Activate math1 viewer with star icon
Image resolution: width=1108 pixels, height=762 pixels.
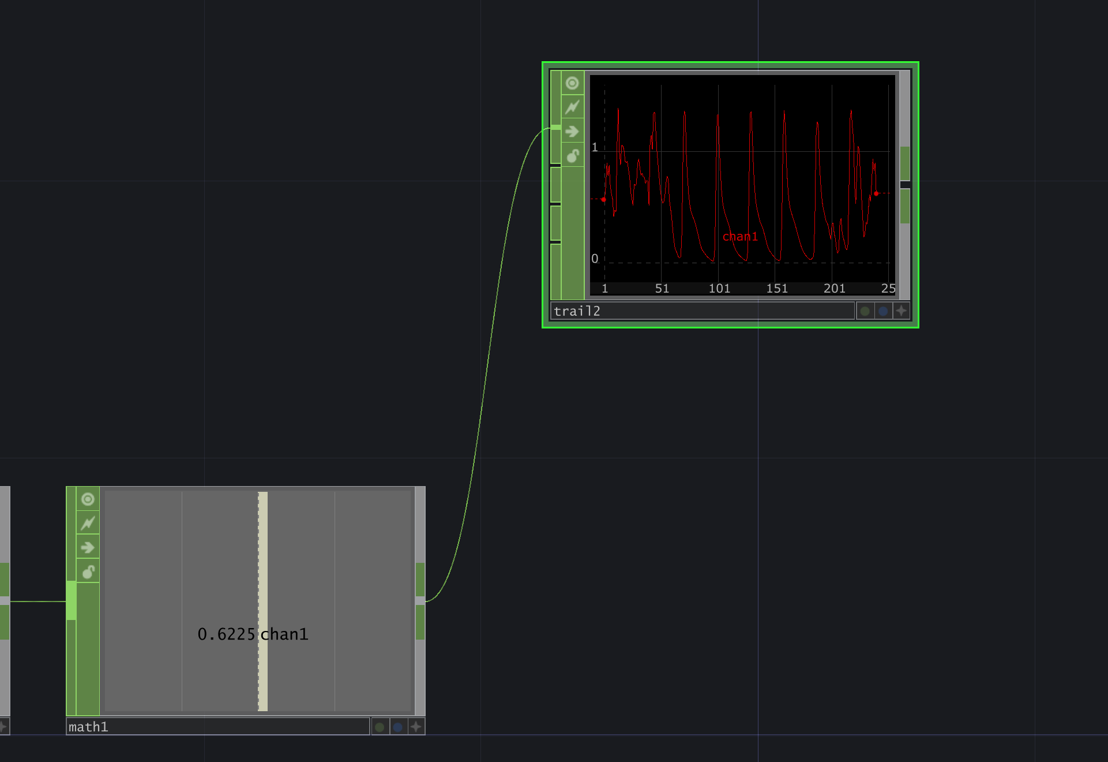[416, 727]
